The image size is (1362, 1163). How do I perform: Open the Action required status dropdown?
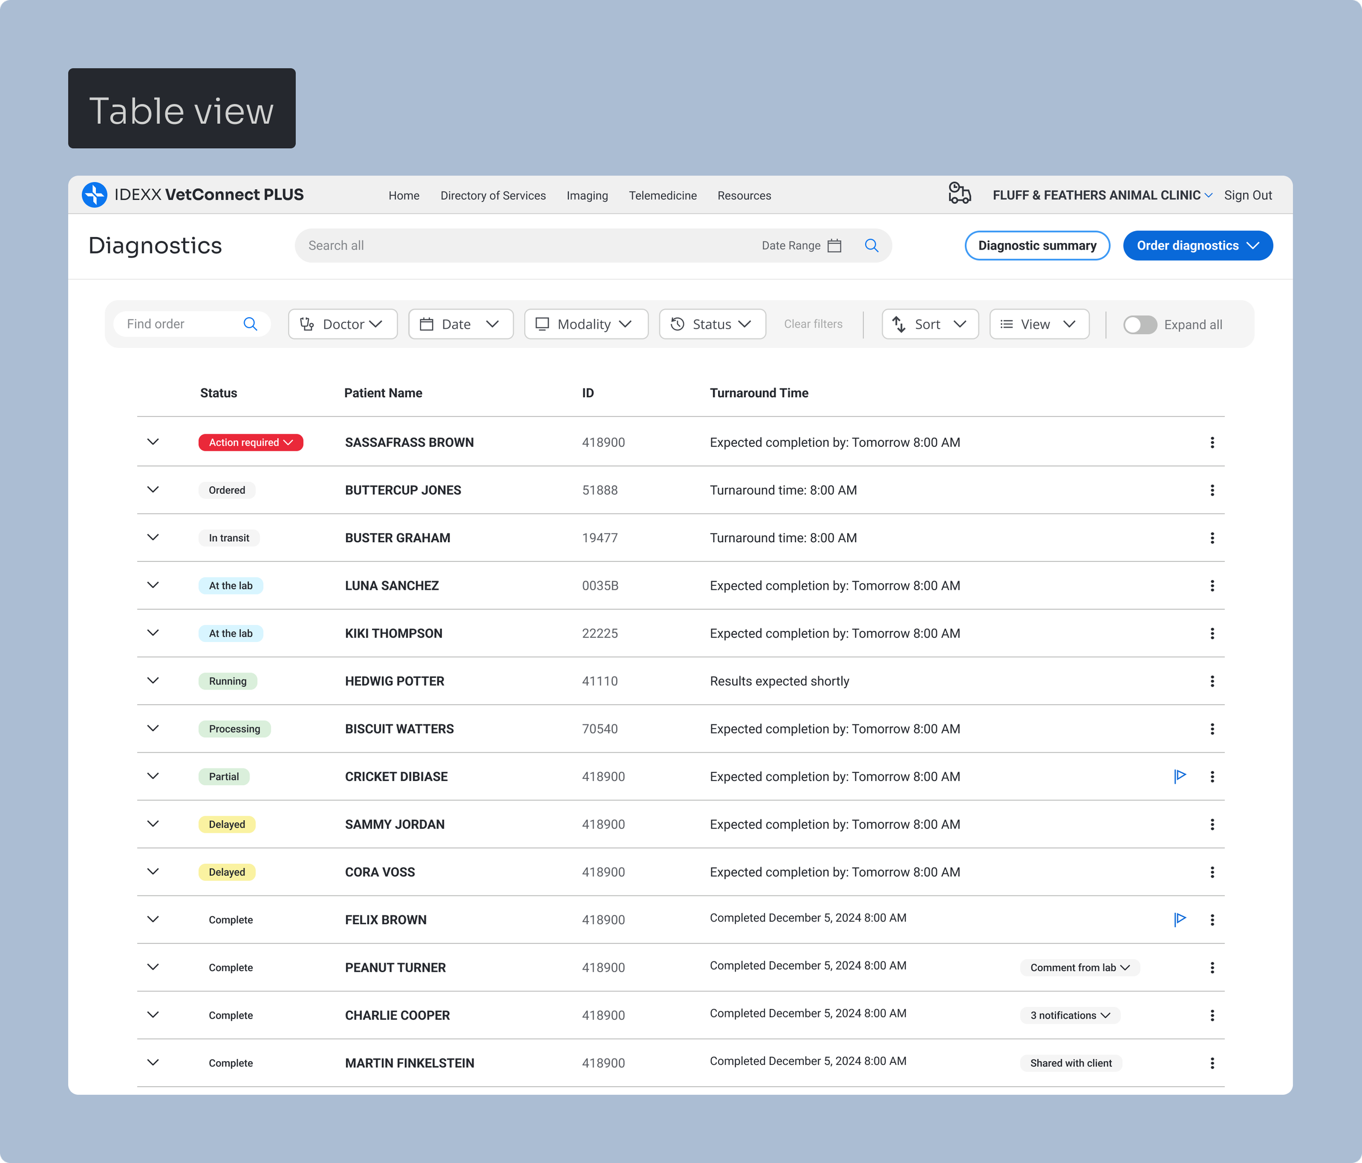click(251, 443)
